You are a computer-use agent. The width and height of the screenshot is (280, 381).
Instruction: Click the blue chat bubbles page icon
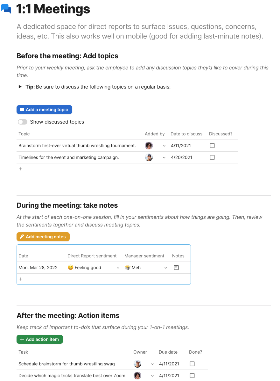point(6,9)
